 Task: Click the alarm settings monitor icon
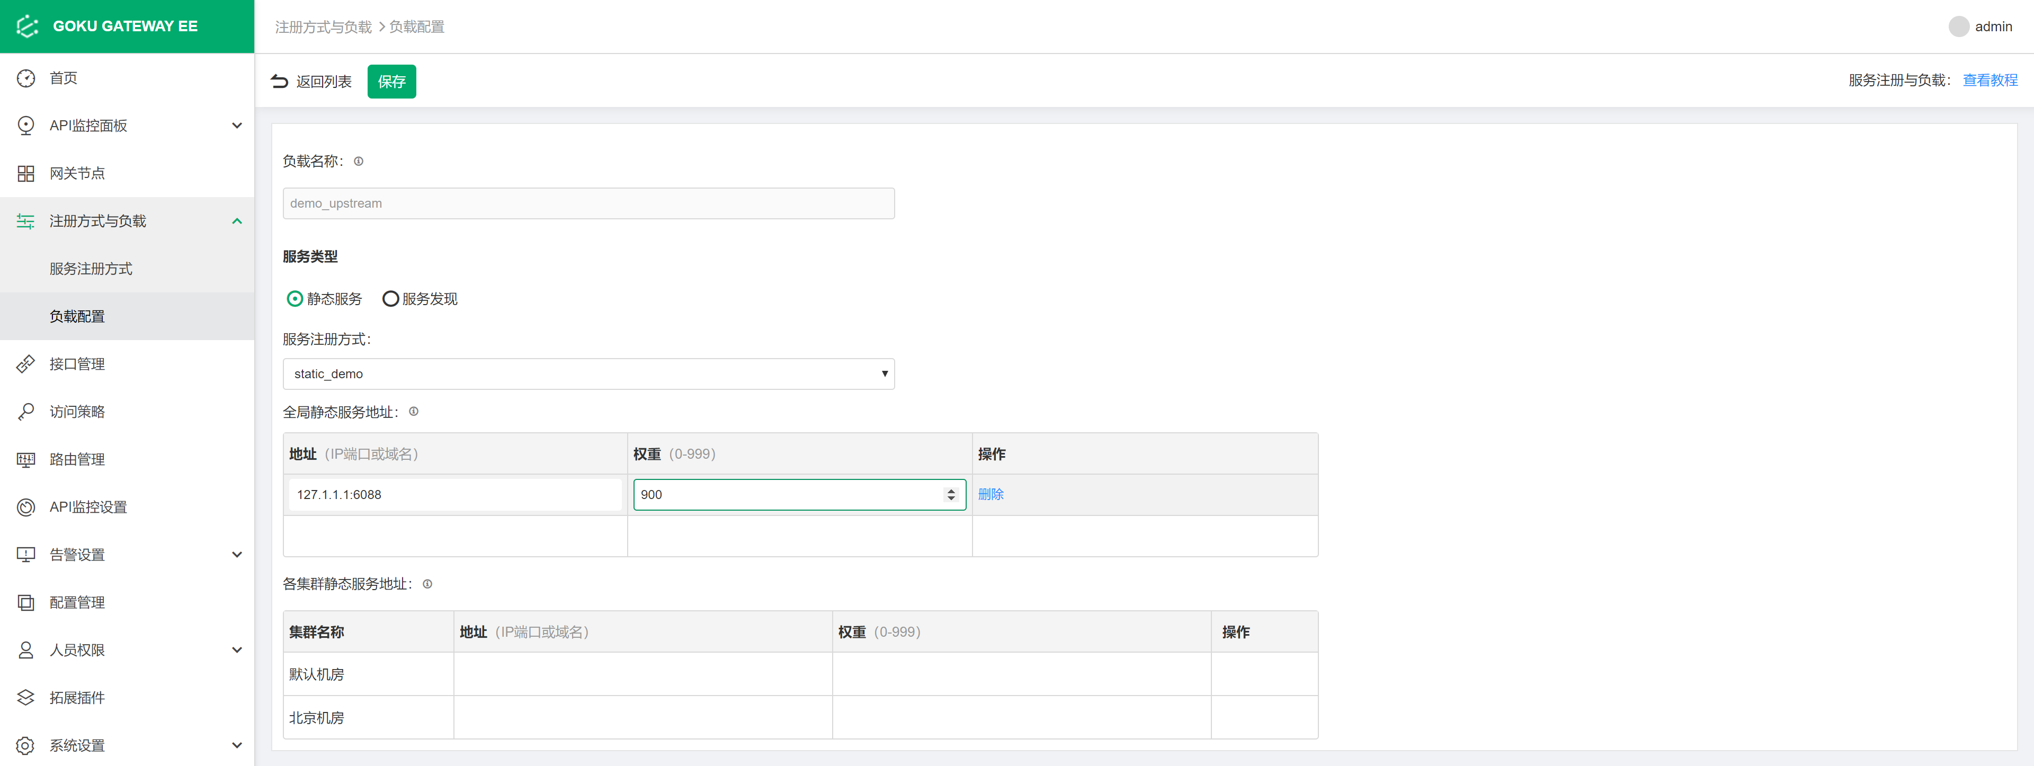click(x=26, y=554)
